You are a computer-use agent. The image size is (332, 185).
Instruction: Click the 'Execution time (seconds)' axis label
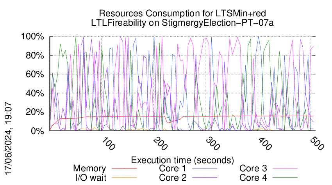pyautogui.click(x=182, y=160)
